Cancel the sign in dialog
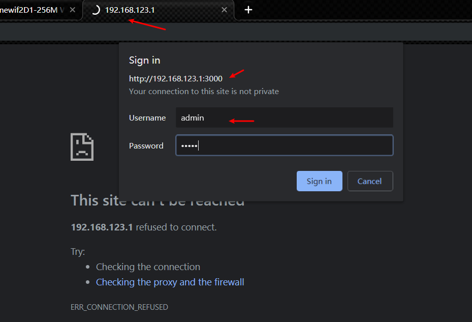472x322 pixels. coord(369,181)
